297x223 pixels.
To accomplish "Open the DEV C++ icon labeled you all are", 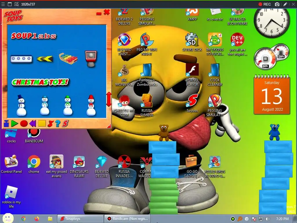I will point(237,44).
